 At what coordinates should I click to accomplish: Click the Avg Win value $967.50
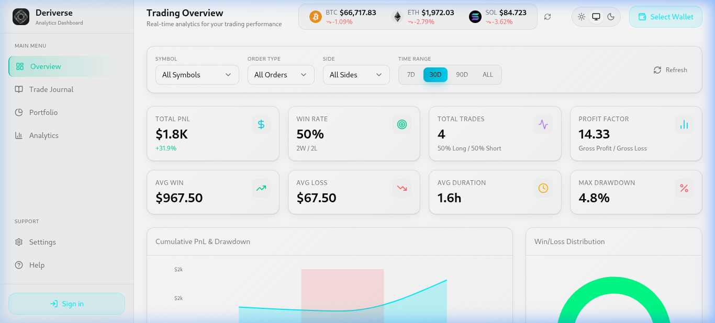point(179,198)
